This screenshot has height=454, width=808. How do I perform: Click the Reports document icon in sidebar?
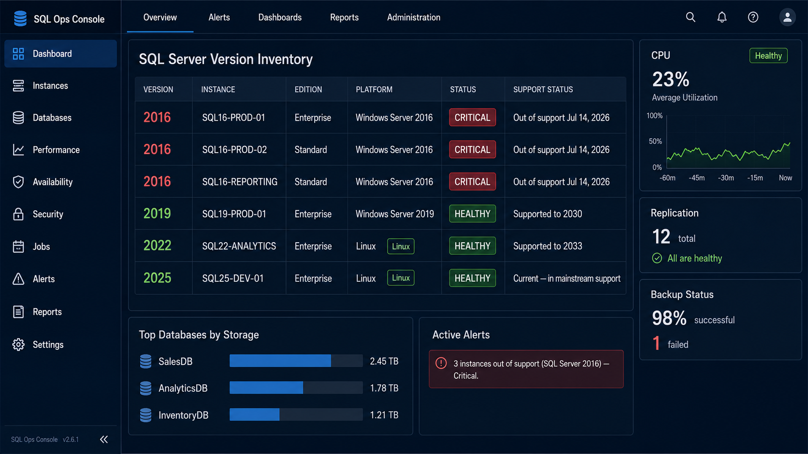(x=18, y=312)
